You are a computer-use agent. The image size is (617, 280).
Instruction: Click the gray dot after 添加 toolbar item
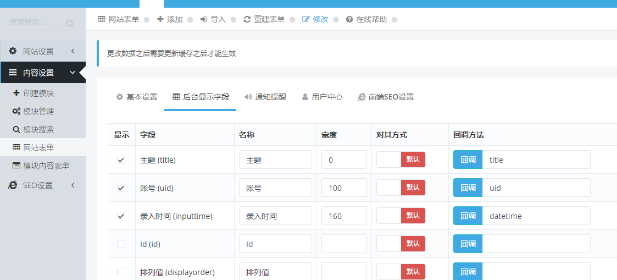190,19
